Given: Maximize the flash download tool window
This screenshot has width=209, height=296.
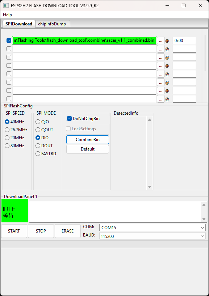Looking at the screenshot, I should [x=184, y=6].
